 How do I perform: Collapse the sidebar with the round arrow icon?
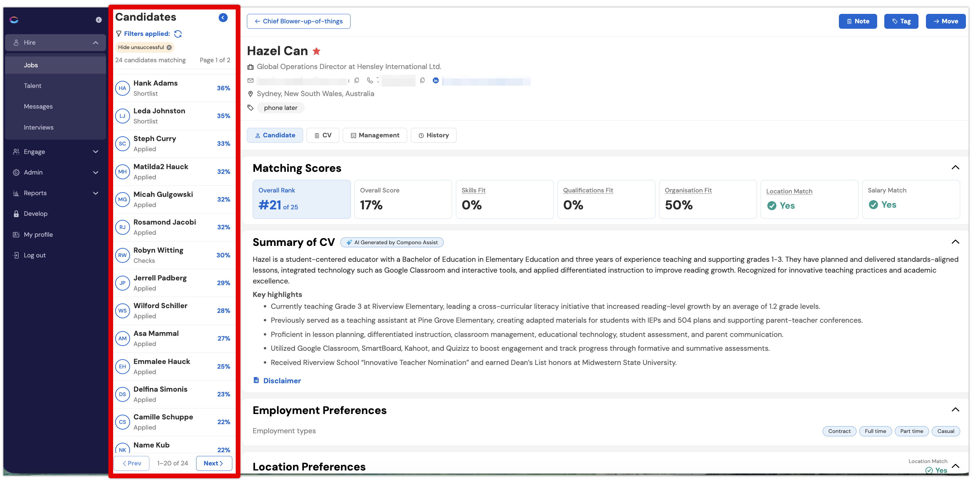tap(99, 20)
